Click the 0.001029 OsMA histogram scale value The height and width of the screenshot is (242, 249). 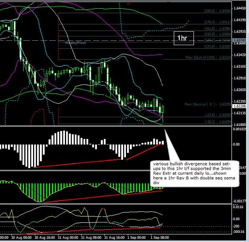click(x=239, y=129)
